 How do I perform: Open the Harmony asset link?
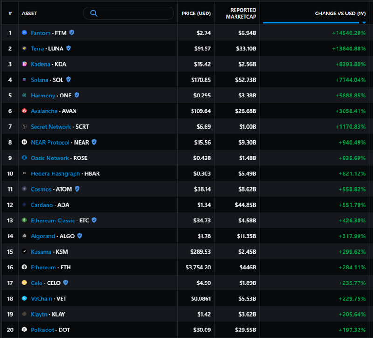coord(43,96)
